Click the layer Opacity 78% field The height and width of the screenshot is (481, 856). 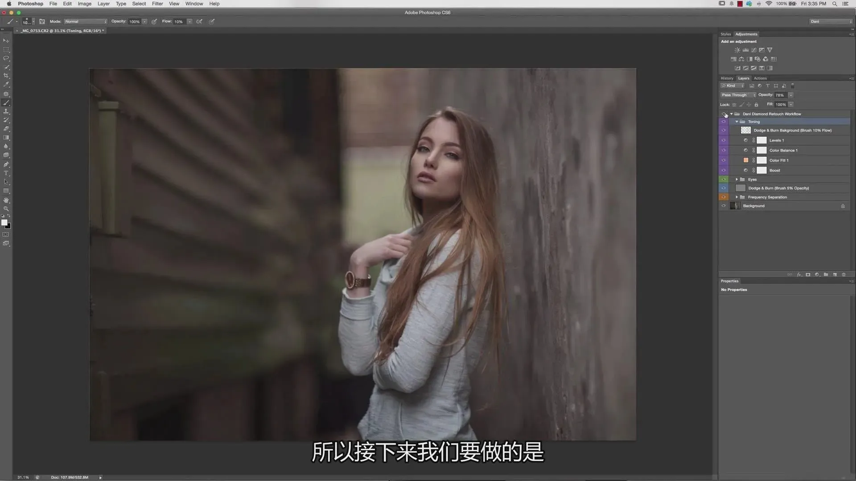[x=780, y=95]
